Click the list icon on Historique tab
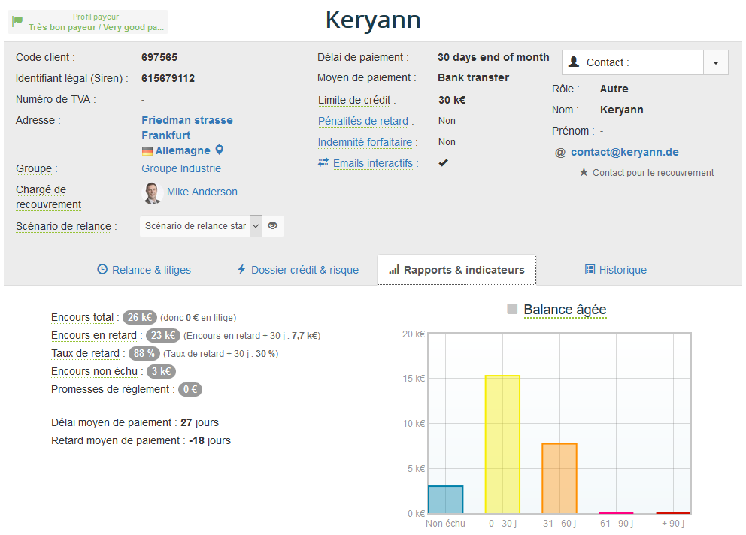This screenshot has height=535, width=746. coord(590,270)
